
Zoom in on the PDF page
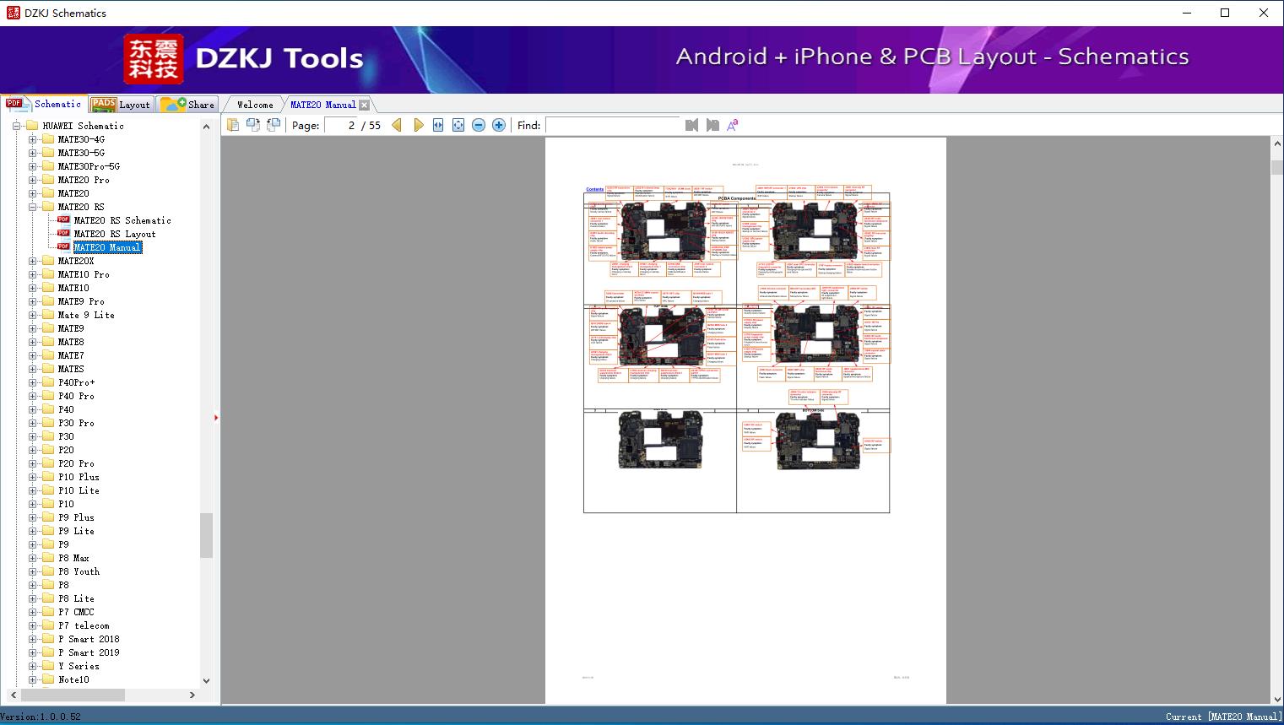point(499,125)
